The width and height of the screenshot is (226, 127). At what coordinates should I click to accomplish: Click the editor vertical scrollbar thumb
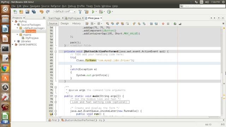click(222, 85)
